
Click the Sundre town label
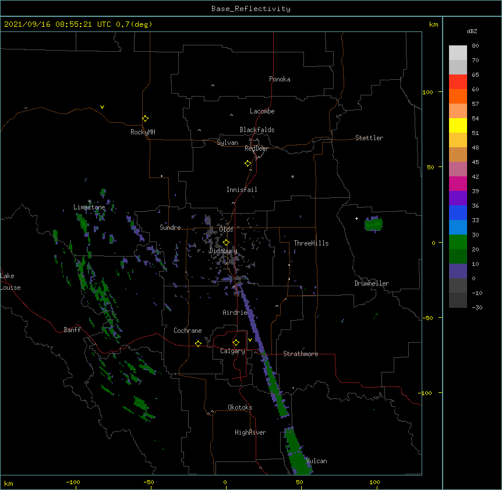170,228
